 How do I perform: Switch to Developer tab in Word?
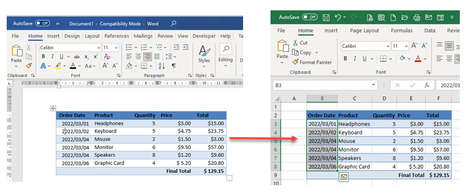(204, 36)
